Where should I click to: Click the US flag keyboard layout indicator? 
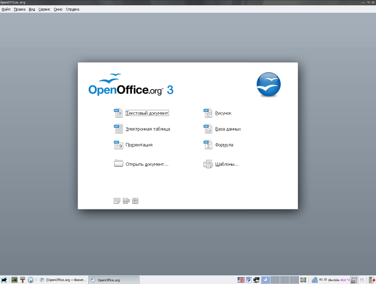(241, 279)
